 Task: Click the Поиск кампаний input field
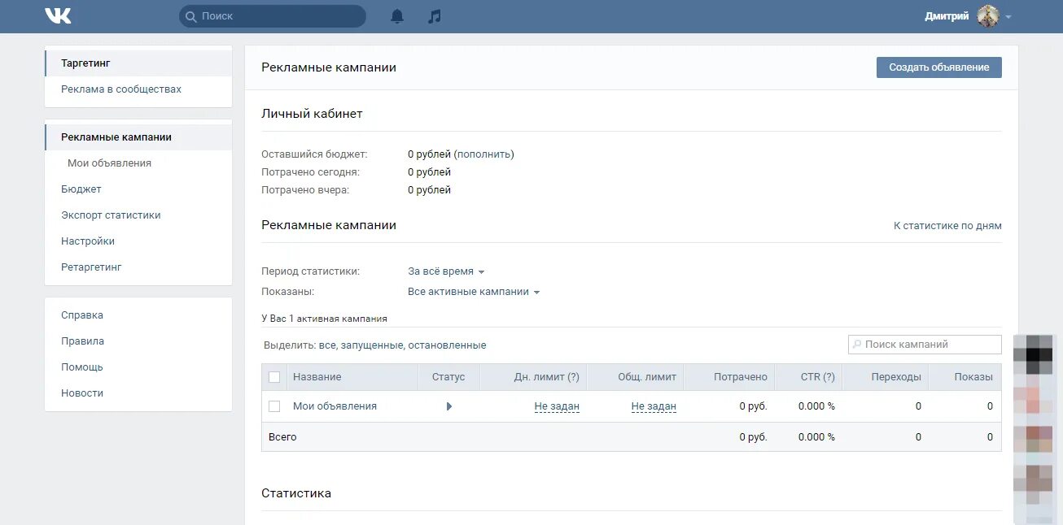(925, 345)
